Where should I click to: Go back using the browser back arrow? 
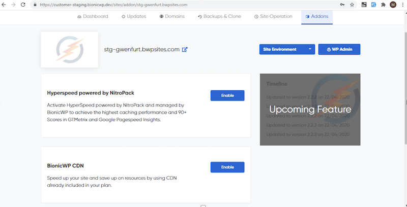4,5
